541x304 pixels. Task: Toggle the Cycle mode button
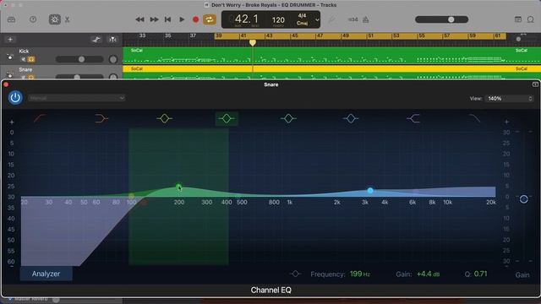(210, 19)
